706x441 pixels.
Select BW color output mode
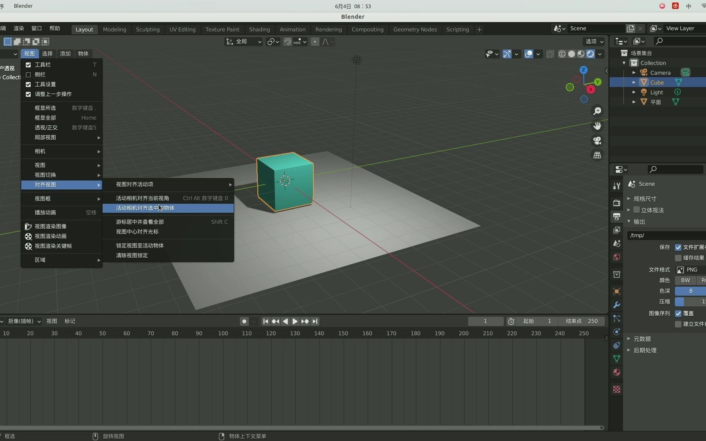pos(685,280)
